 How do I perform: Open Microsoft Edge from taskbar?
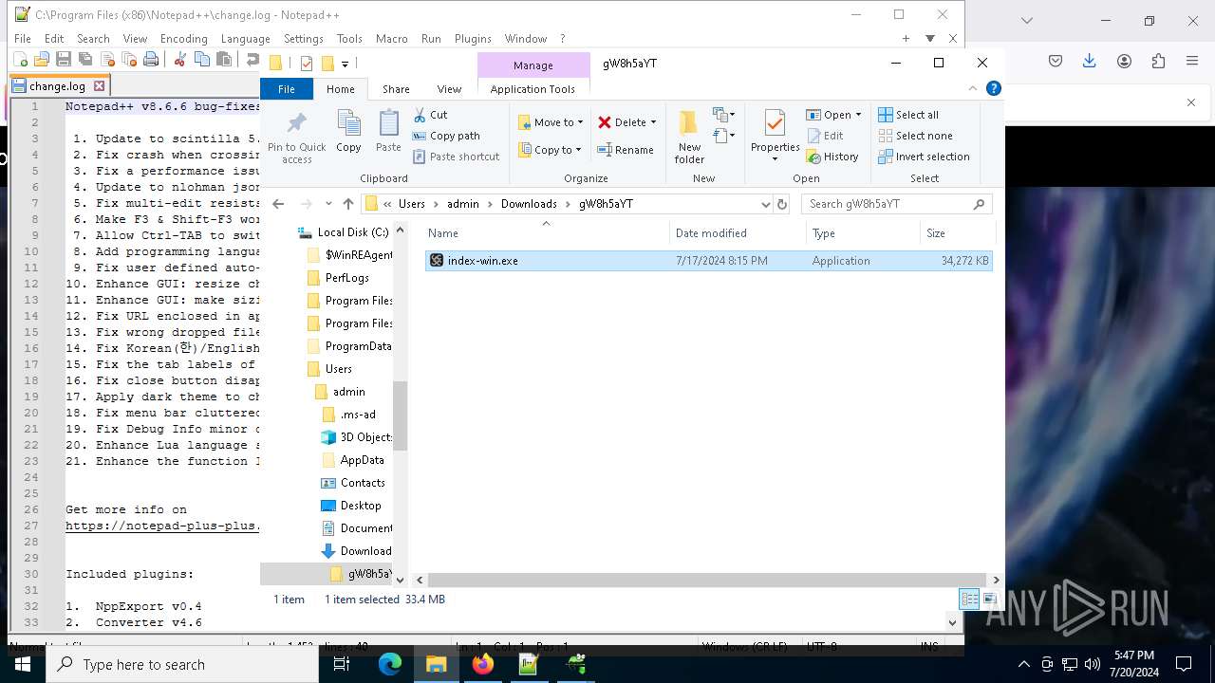390,664
